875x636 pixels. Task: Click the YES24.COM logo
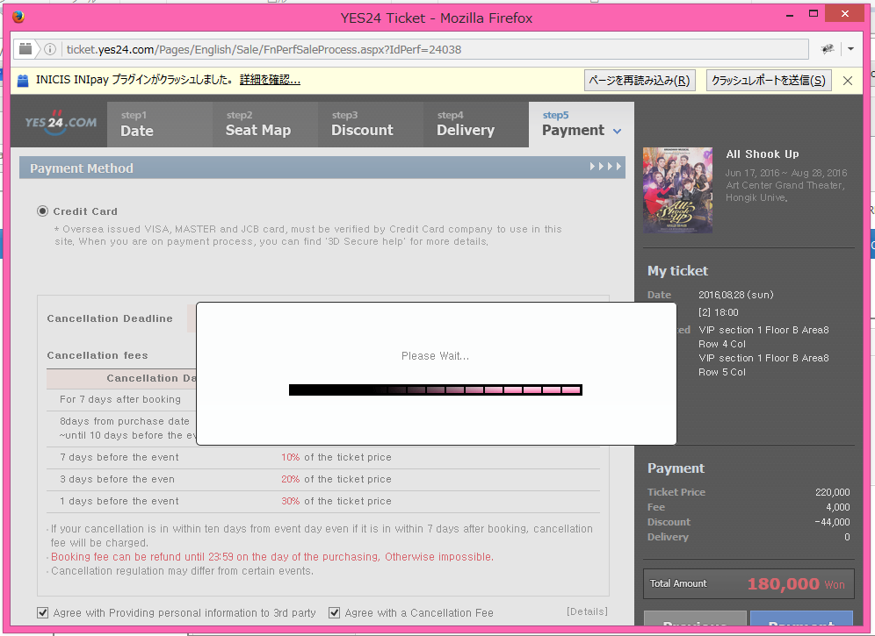(61, 122)
